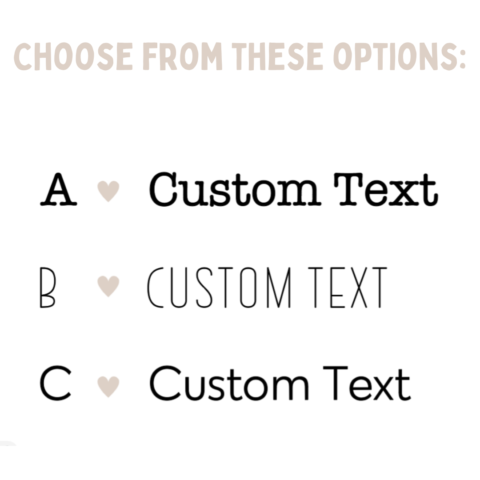Click the word FROM in the heading
This screenshot has height=480, width=480.
(x=183, y=56)
